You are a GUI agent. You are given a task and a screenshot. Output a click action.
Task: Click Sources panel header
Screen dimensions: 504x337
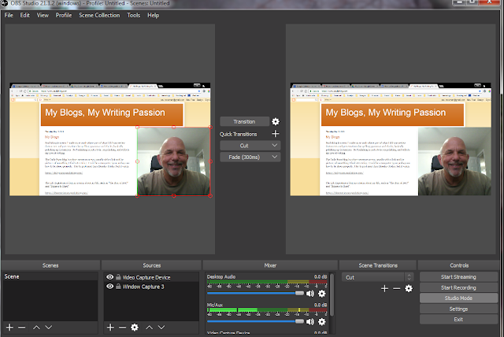click(151, 265)
